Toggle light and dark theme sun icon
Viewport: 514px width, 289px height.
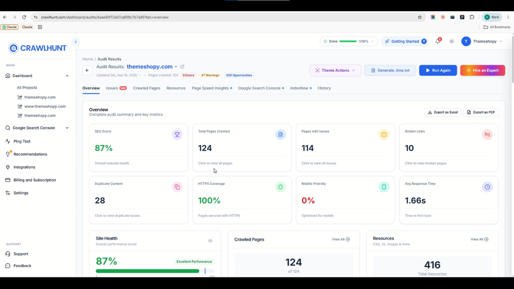pyautogui.click(x=451, y=42)
